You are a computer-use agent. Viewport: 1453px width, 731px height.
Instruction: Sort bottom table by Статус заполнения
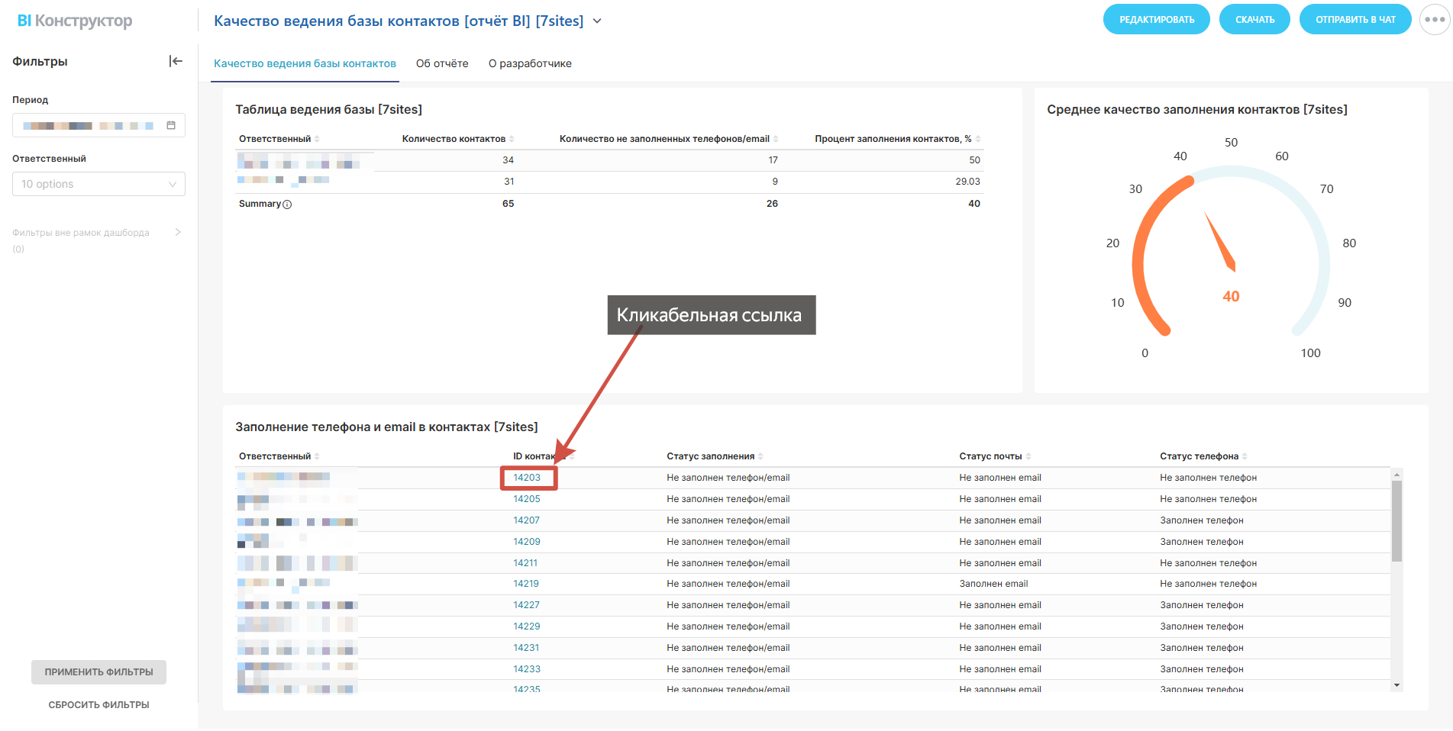760,456
